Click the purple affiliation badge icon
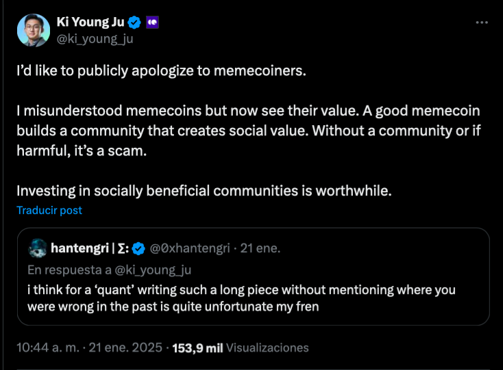 click(x=154, y=23)
